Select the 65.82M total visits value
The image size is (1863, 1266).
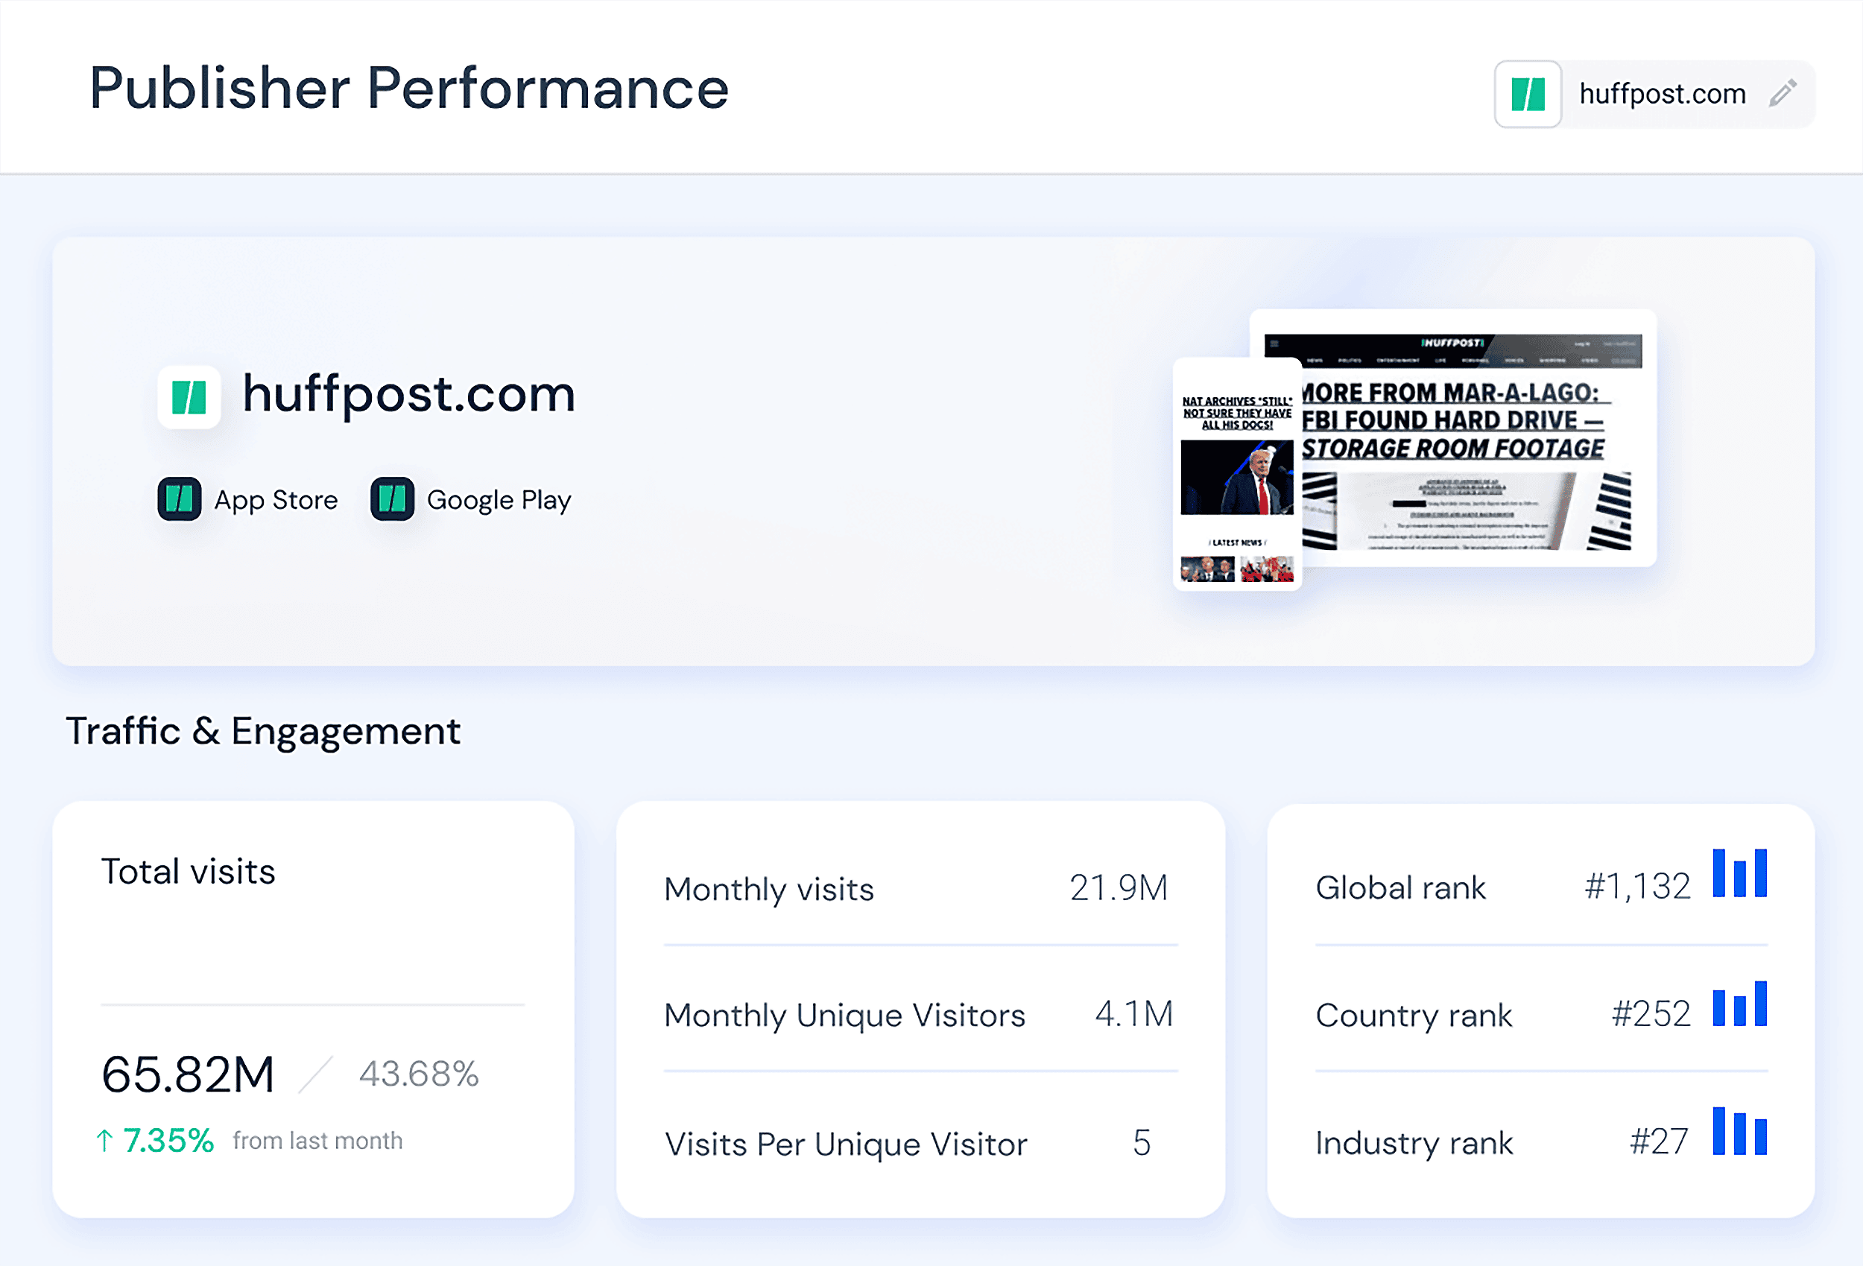(187, 1074)
